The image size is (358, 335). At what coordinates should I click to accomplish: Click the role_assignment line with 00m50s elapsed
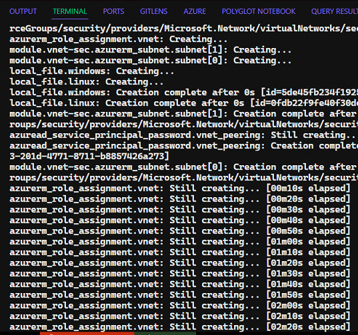pos(180,231)
